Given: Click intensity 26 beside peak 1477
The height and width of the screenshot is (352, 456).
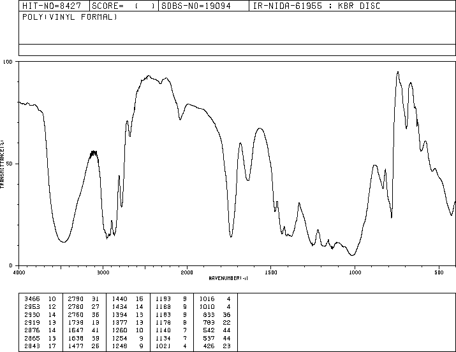Looking at the screenshot, I should [96, 346].
